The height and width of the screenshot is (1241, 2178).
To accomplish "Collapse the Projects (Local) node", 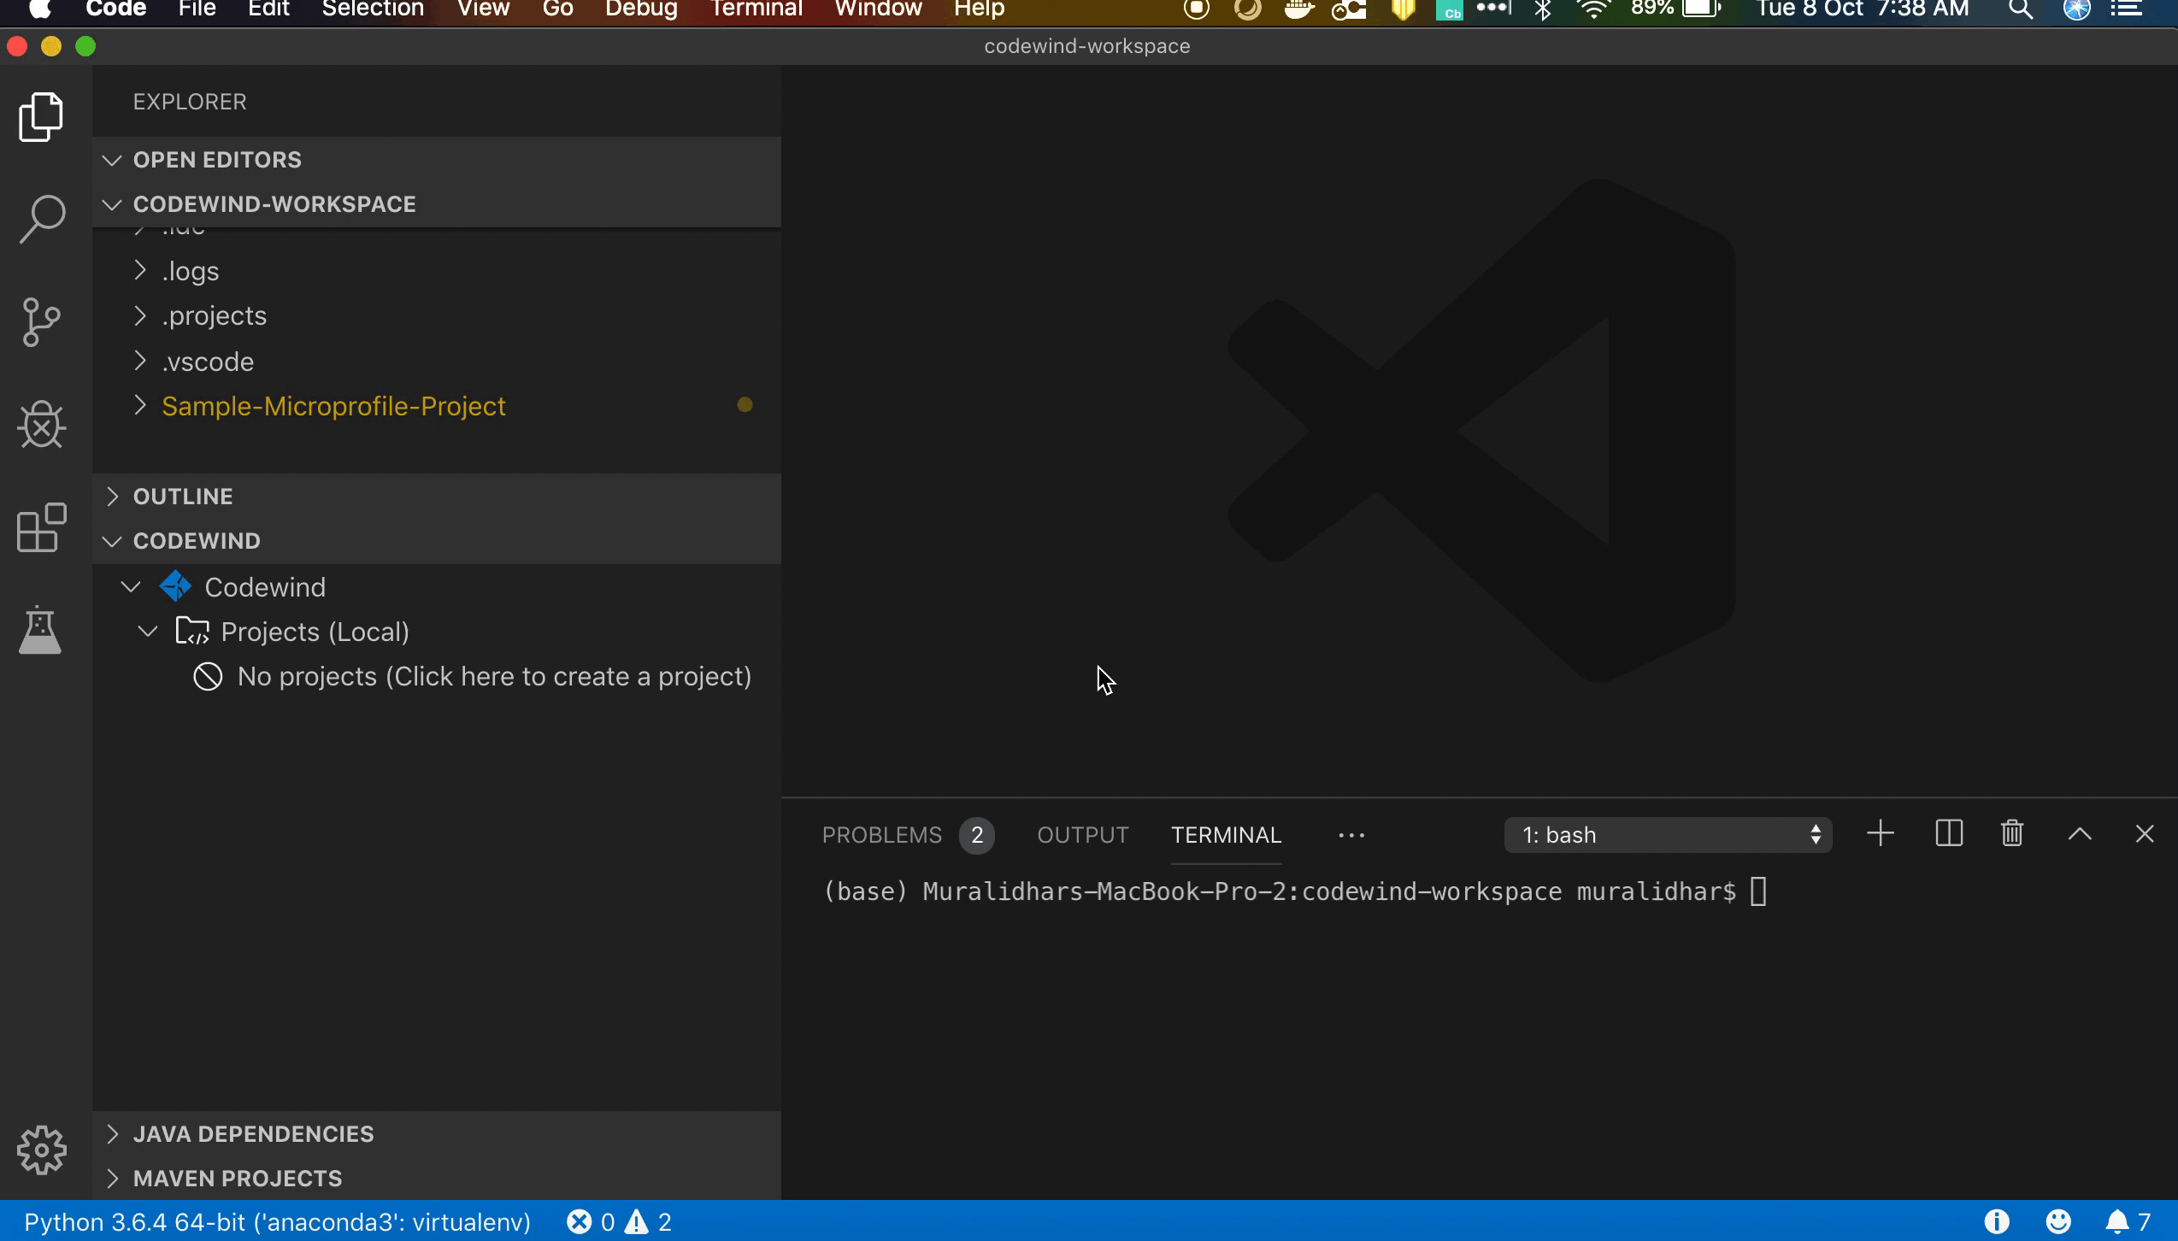I will (147, 632).
